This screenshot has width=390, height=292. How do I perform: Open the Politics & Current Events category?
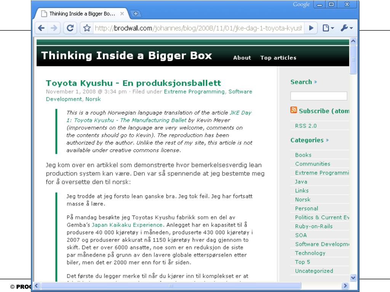[x=322, y=217]
